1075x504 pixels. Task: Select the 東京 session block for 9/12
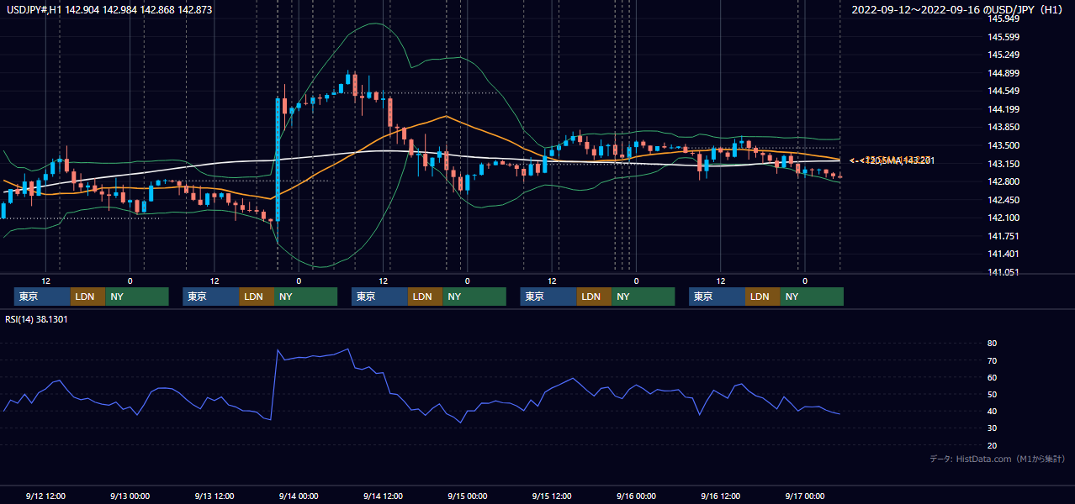pyautogui.click(x=42, y=297)
